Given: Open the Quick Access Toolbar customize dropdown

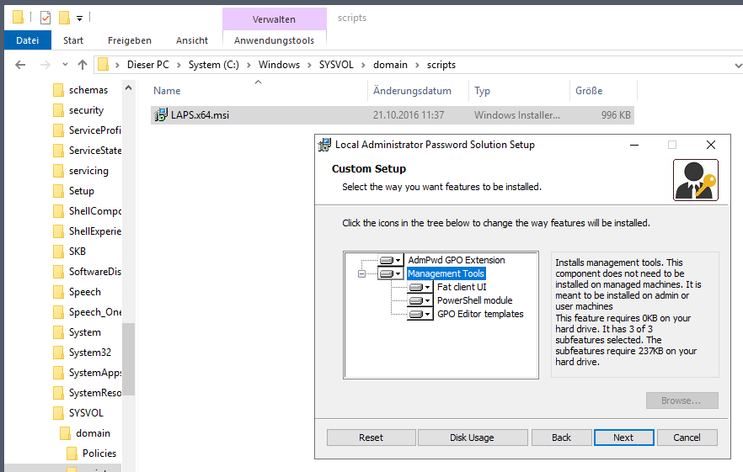Looking at the screenshot, I should (x=79, y=18).
